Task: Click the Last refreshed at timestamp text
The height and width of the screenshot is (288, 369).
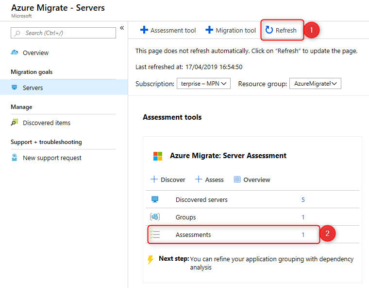Action: click(x=189, y=67)
